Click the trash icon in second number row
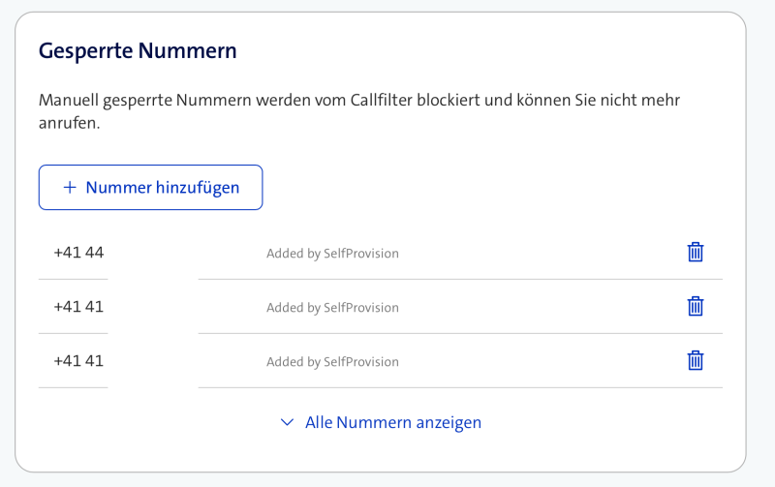This screenshot has width=775, height=487. (x=695, y=307)
